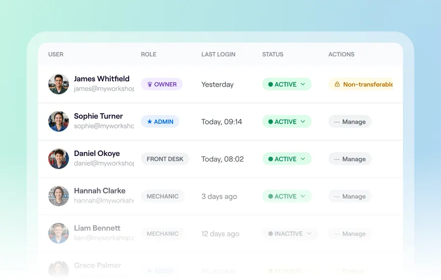Click the ellipsis icon in Sophie Turner's Manage
This screenshot has width=441, height=280.
click(337, 122)
